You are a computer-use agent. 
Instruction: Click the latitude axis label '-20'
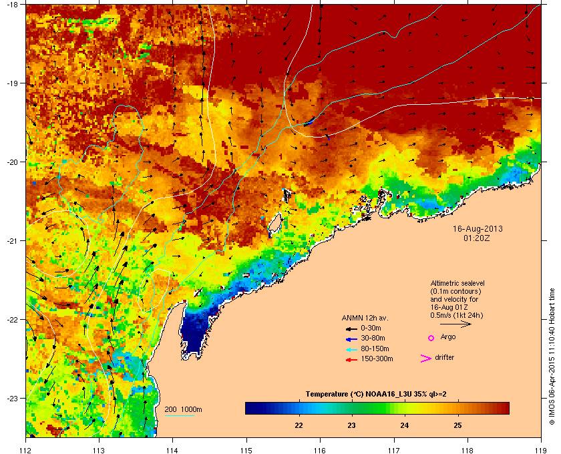click(x=12, y=162)
